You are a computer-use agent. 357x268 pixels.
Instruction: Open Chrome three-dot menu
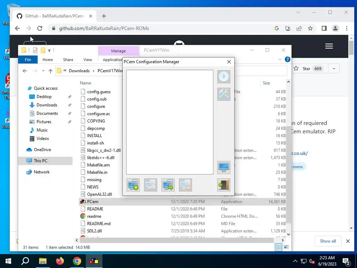[347, 28]
